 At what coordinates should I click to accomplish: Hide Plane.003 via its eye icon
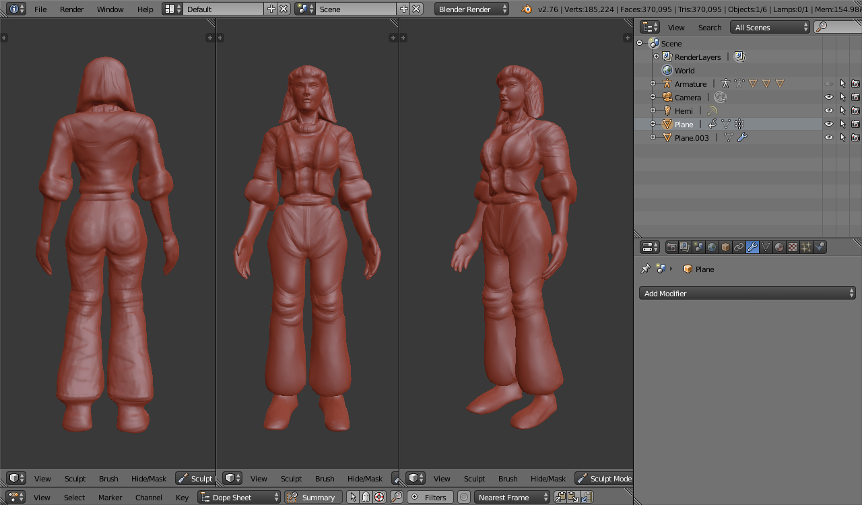tap(829, 137)
